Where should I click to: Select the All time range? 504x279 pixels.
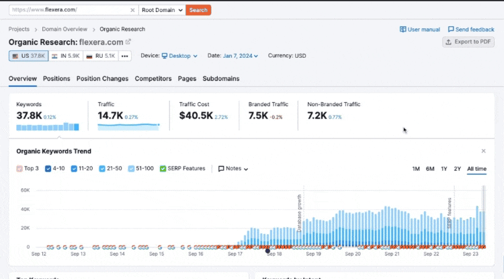point(476,169)
